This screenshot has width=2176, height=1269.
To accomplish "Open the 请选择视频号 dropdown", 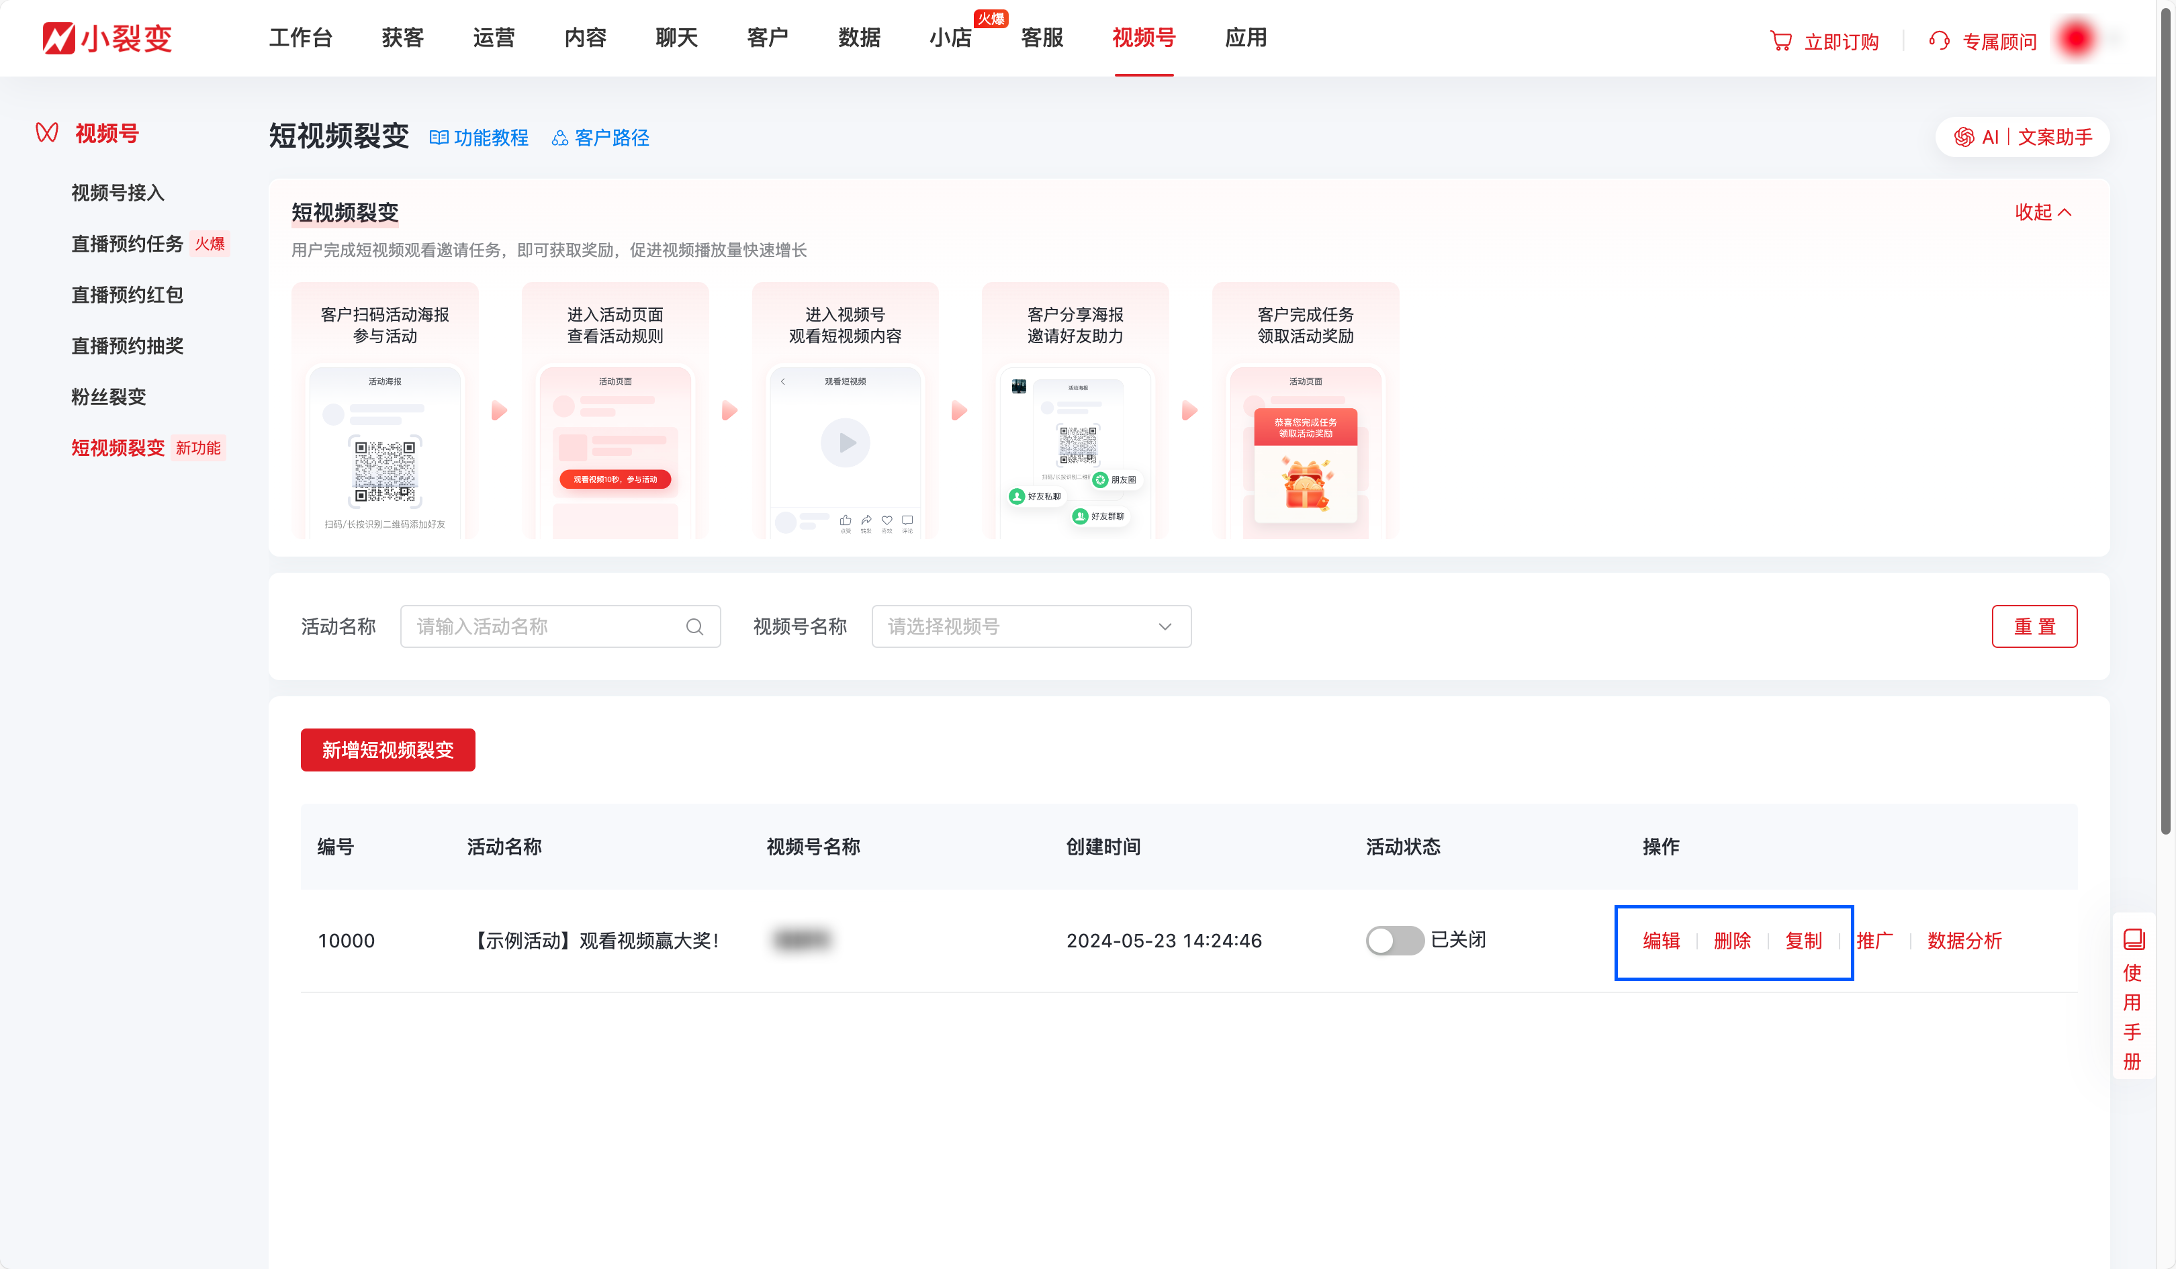I will (1031, 626).
